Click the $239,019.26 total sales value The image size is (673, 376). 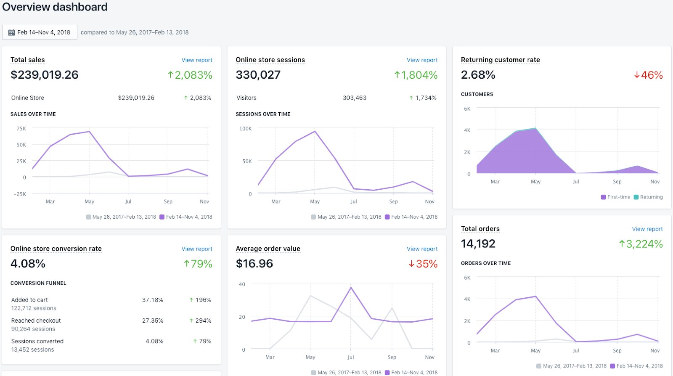[x=45, y=75]
